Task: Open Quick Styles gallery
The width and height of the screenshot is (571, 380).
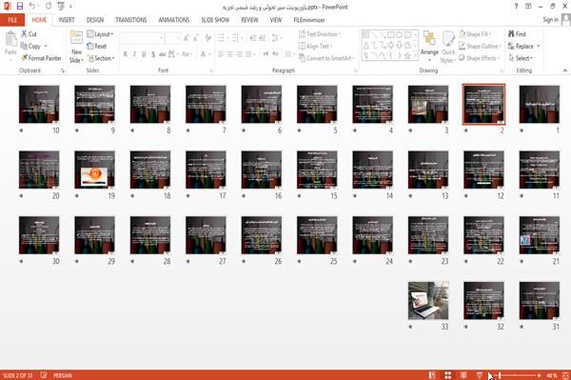Action: (448, 47)
